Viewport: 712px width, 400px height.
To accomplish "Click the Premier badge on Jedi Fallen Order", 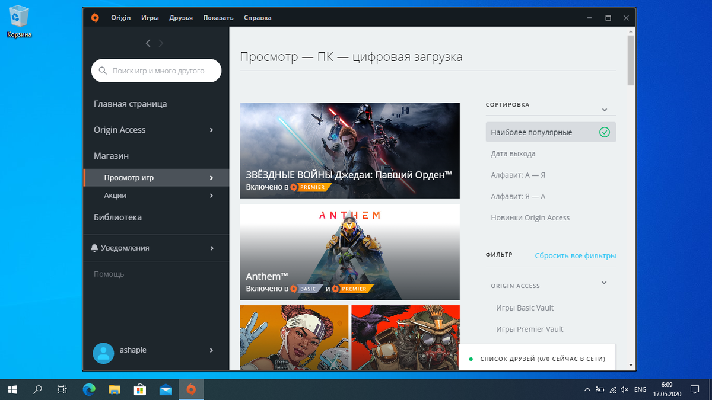I will click(x=311, y=187).
